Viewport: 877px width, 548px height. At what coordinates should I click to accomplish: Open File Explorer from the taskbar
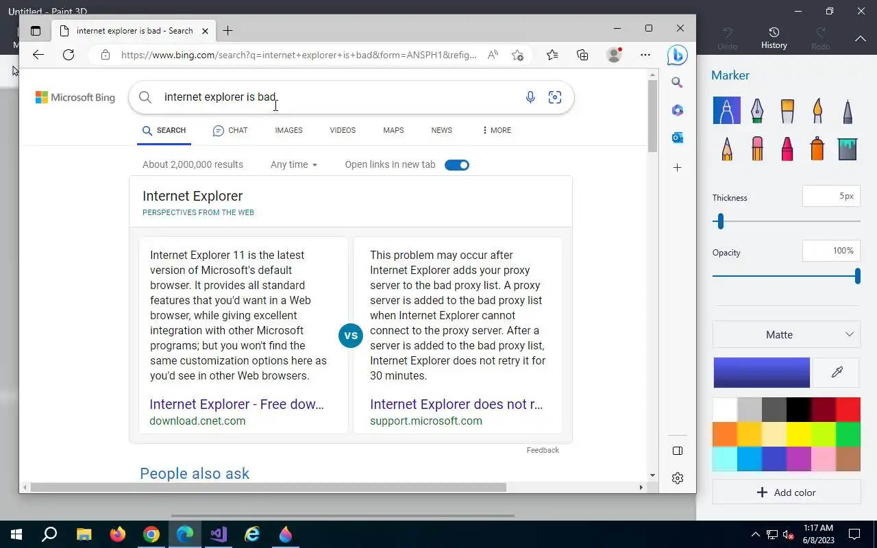[84, 534]
